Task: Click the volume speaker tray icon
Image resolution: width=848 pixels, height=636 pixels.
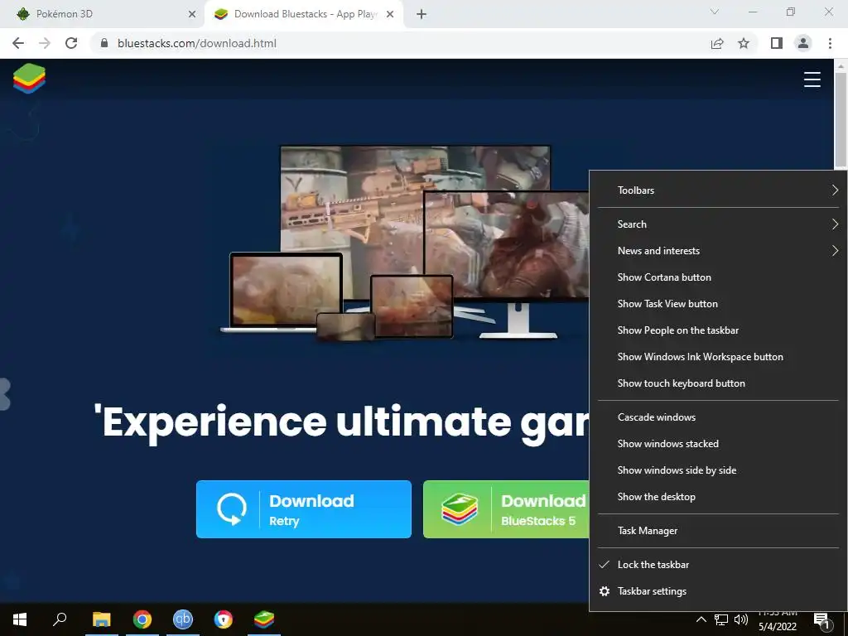Action: (741, 619)
